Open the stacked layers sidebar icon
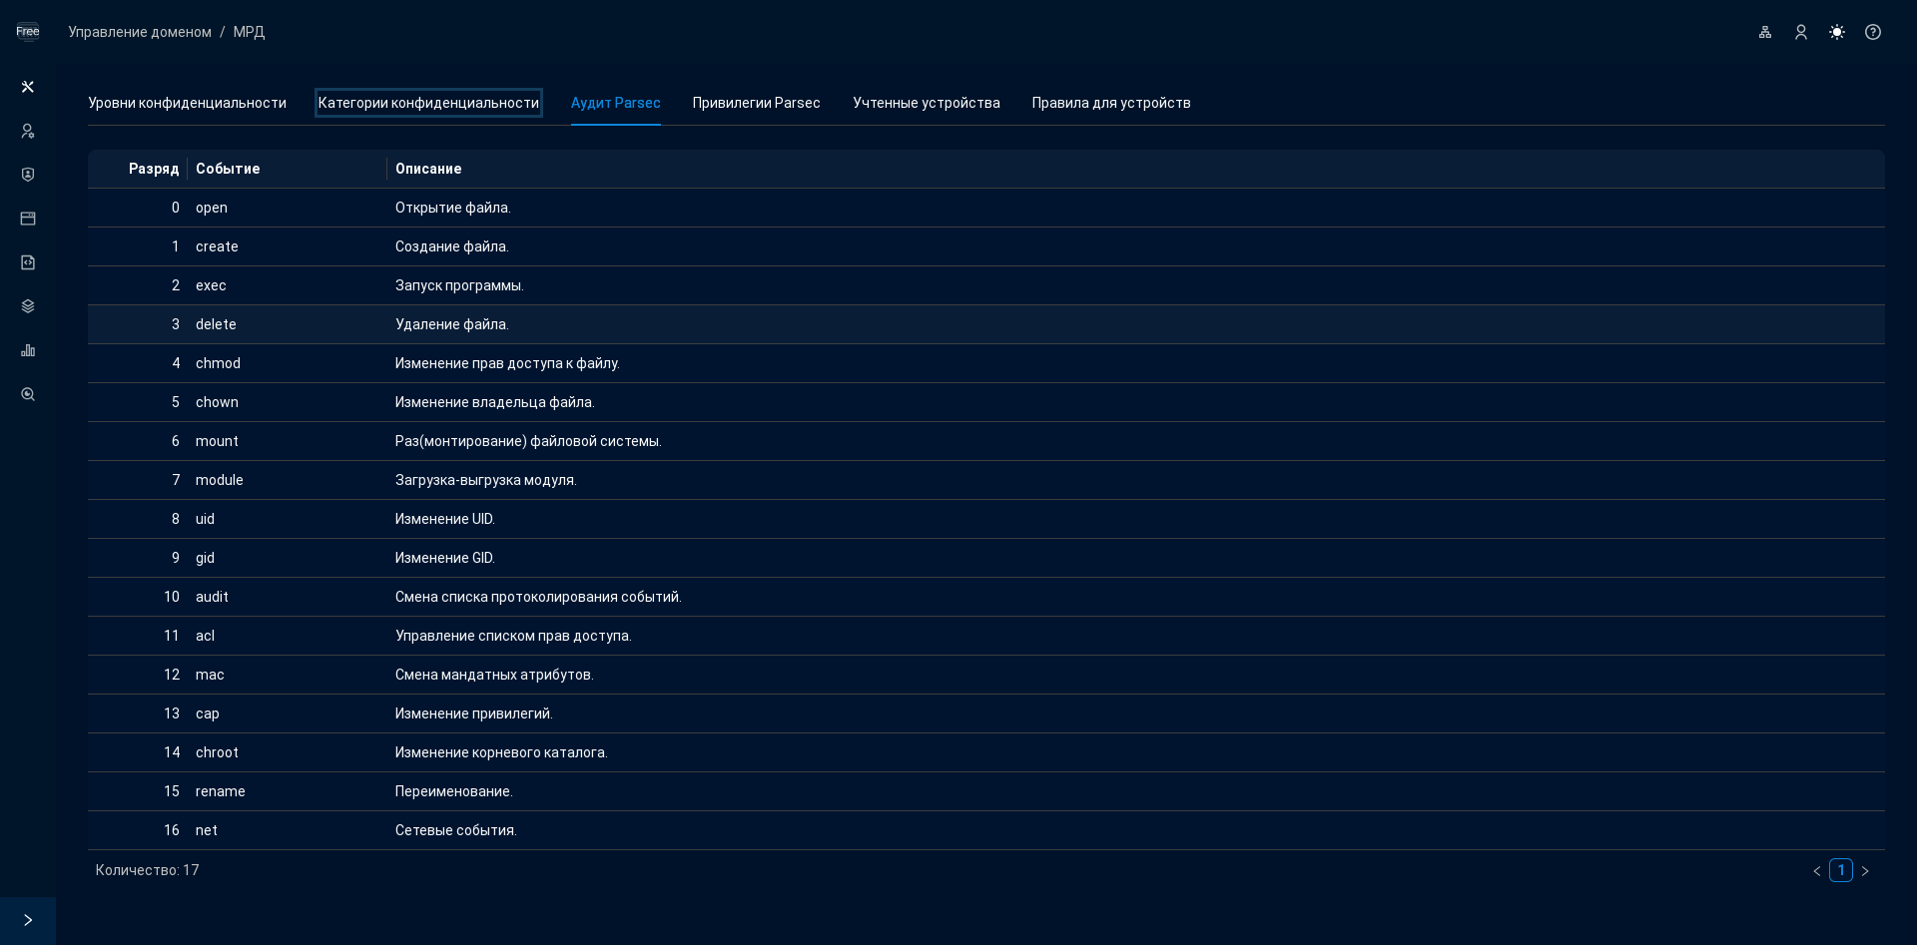The height and width of the screenshot is (945, 1917). (x=28, y=306)
